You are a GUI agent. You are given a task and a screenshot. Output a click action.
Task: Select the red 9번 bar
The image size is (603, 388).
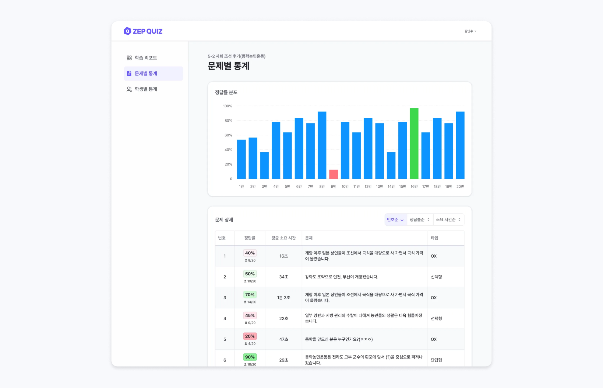coord(333,174)
